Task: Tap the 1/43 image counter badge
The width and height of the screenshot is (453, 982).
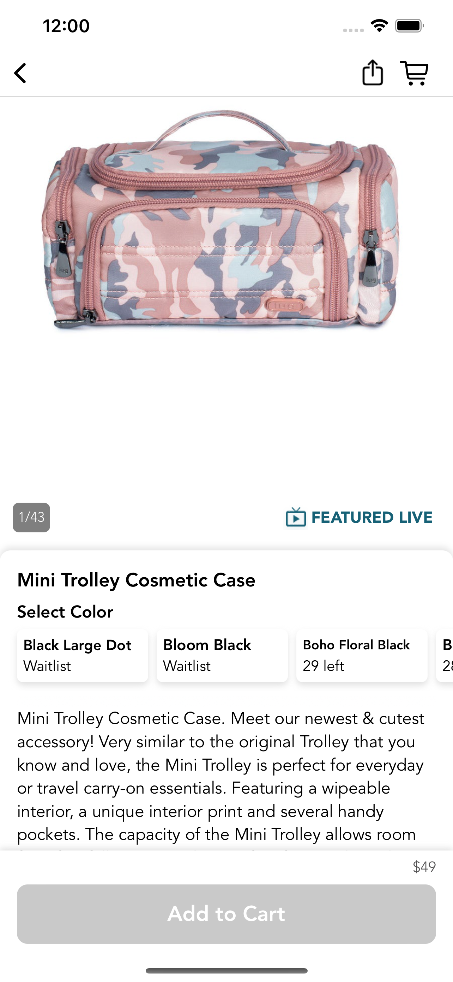Action: pyautogui.click(x=31, y=517)
